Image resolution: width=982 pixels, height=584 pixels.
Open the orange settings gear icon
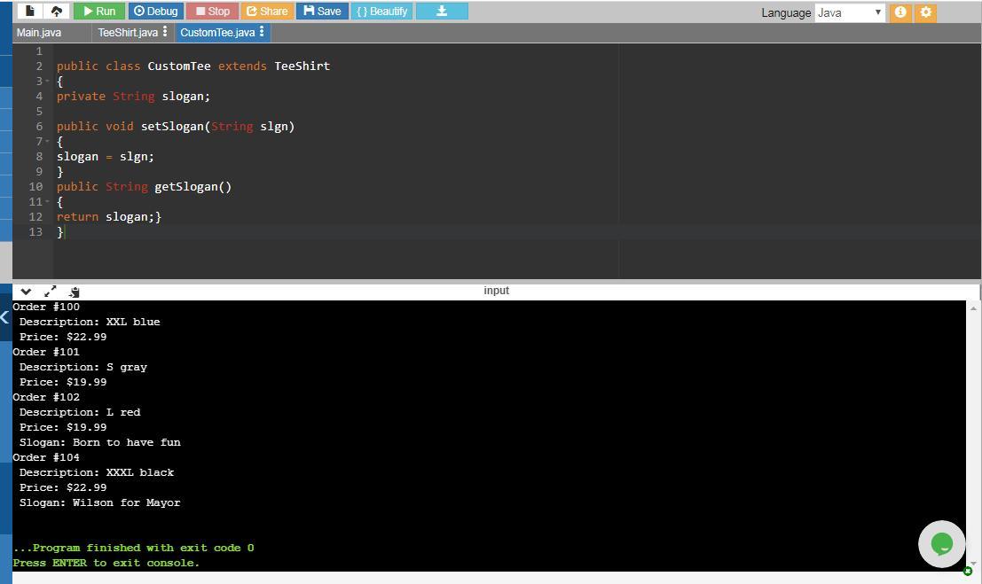tap(925, 12)
